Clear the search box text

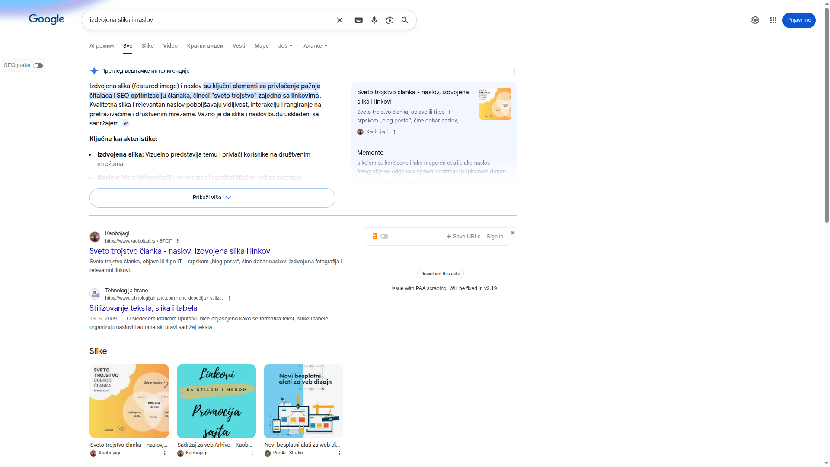(340, 20)
